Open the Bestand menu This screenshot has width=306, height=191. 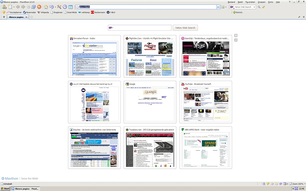(x=232, y=2)
